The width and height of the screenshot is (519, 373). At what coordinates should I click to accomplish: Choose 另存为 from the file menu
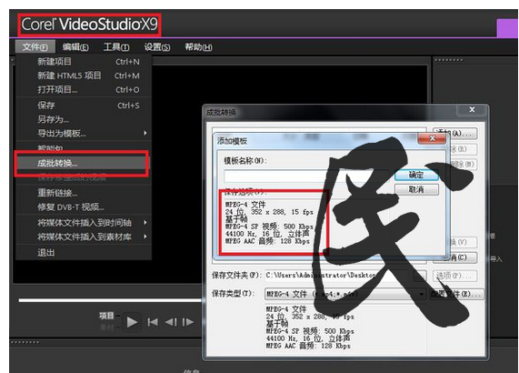[x=84, y=119]
